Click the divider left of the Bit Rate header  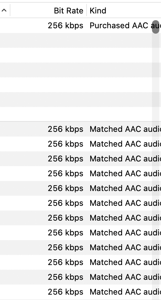10,10
